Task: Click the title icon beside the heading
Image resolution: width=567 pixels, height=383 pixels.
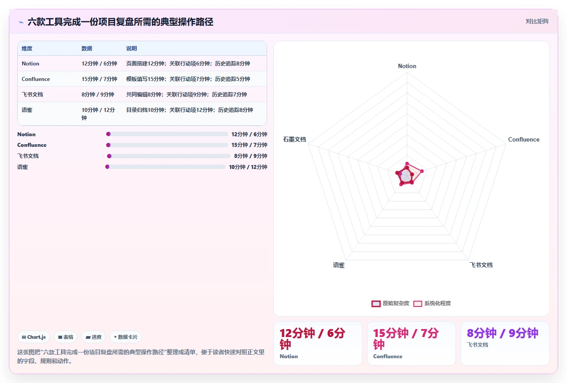Action: tap(21, 22)
